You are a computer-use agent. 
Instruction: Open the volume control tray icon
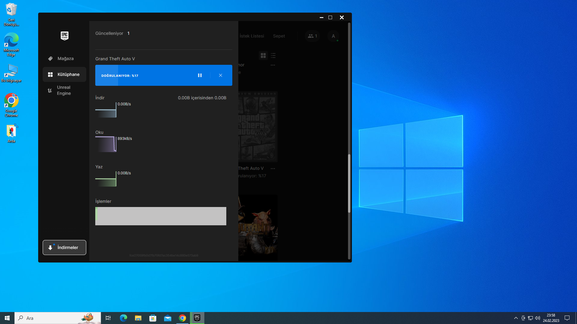click(x=538, y=318)
